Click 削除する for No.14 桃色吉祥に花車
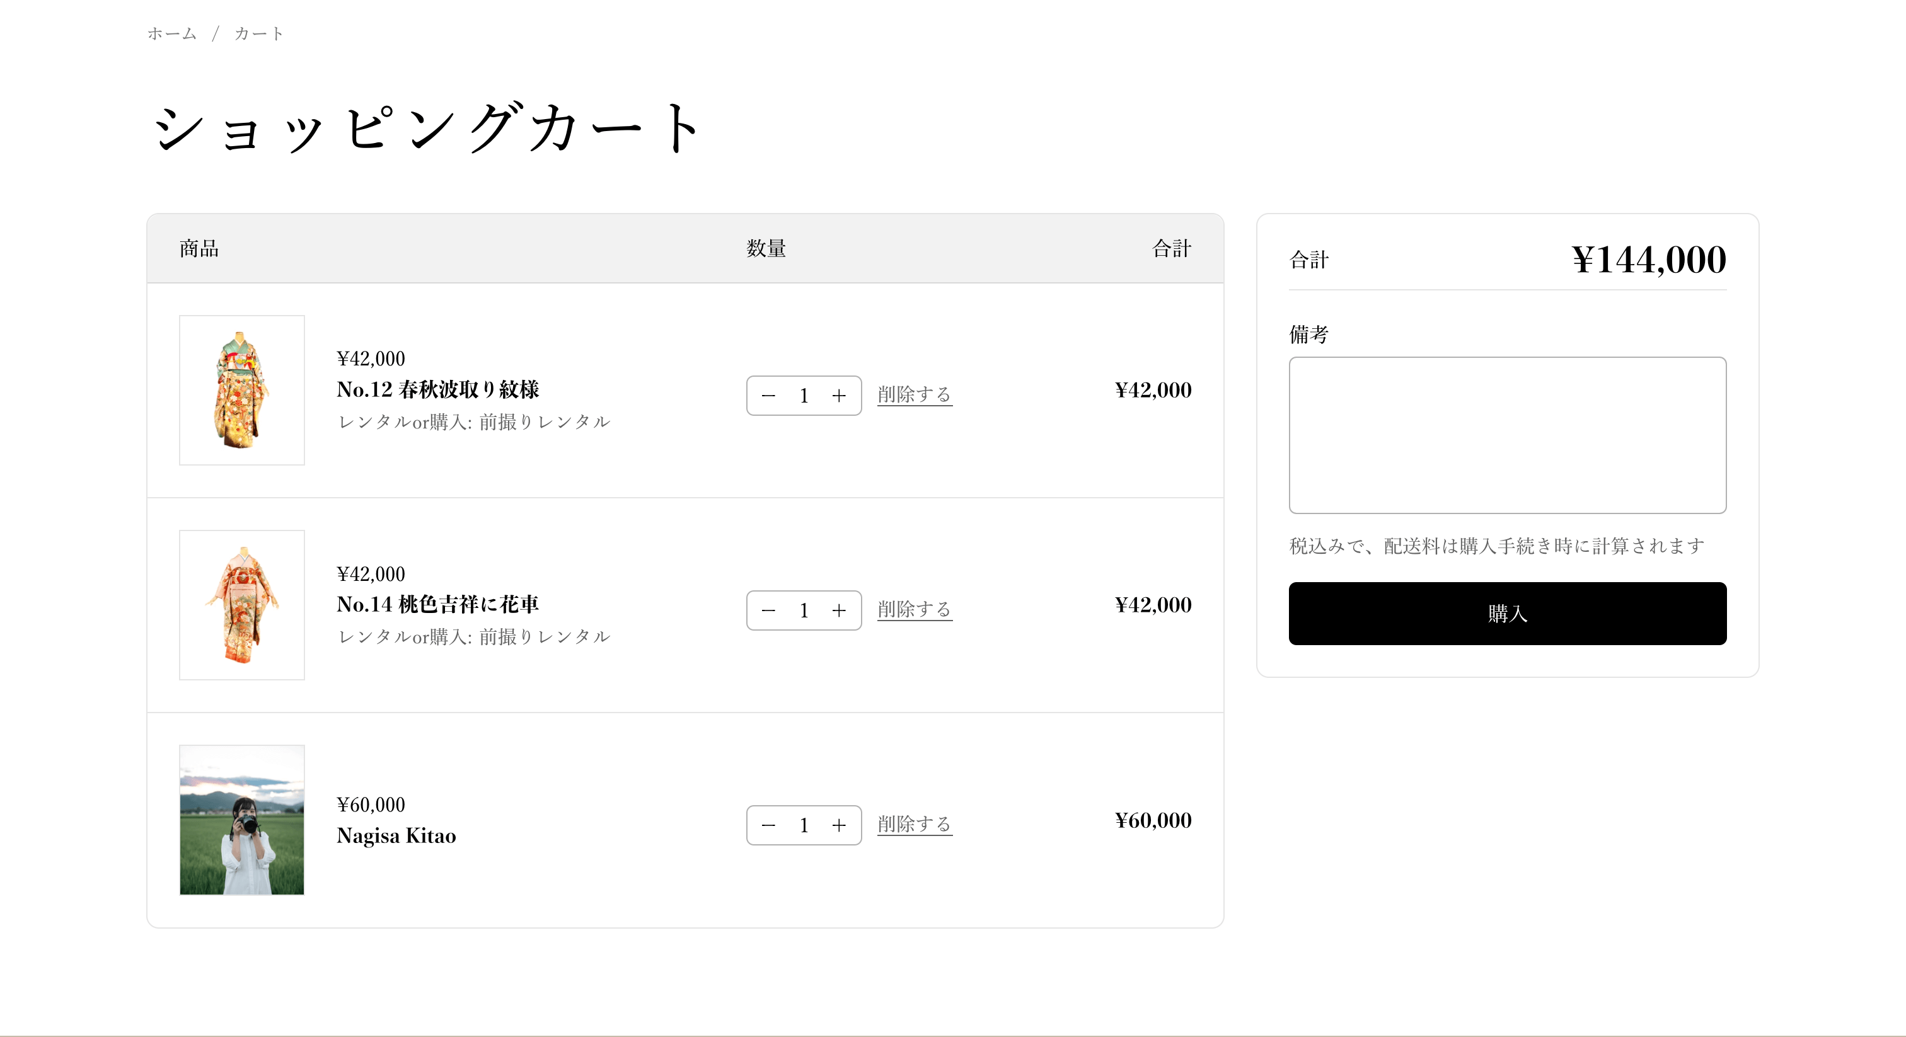This screenshot has width=1906, height=1037. pos(914,609)
